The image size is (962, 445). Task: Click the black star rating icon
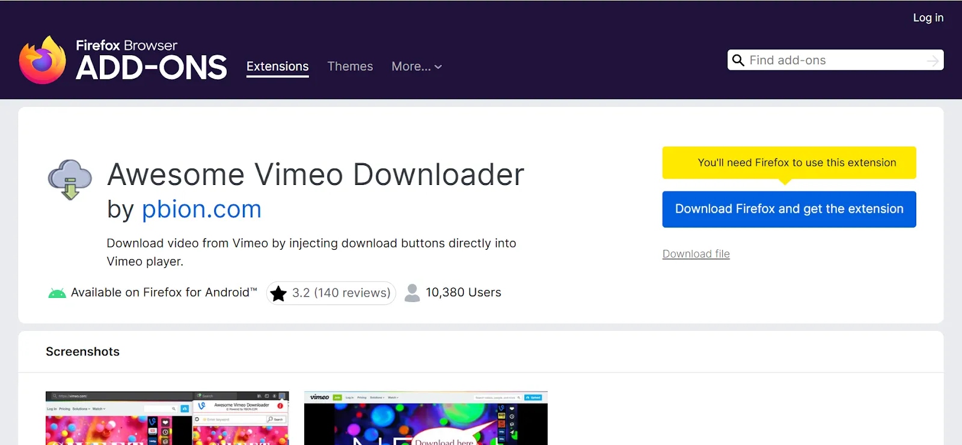pyautogui.click(x=278, y=293)
